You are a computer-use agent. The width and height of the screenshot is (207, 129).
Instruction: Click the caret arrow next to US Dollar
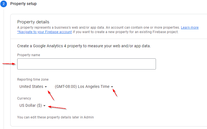[44, 106]
